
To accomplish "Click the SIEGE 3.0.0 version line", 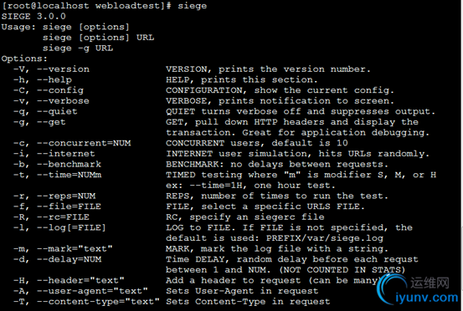I will [33, 16].
